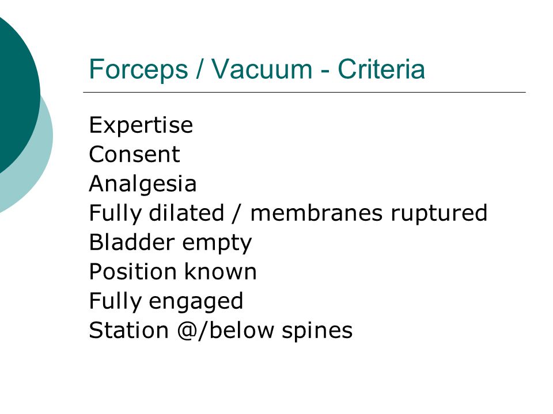The height and width of the screenshot is (414, 553).
Task: Click the slide title 'Forceps / Vacuum - Criteria'
Action: coord(257,70)
